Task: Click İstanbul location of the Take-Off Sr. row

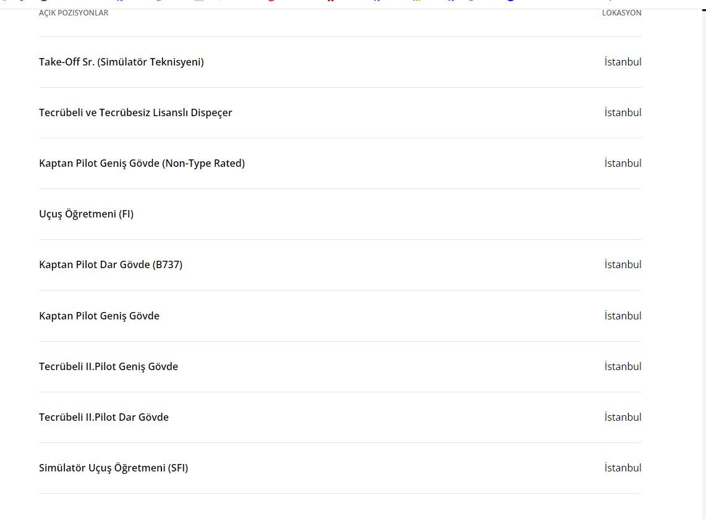Action: pos(623,62)
